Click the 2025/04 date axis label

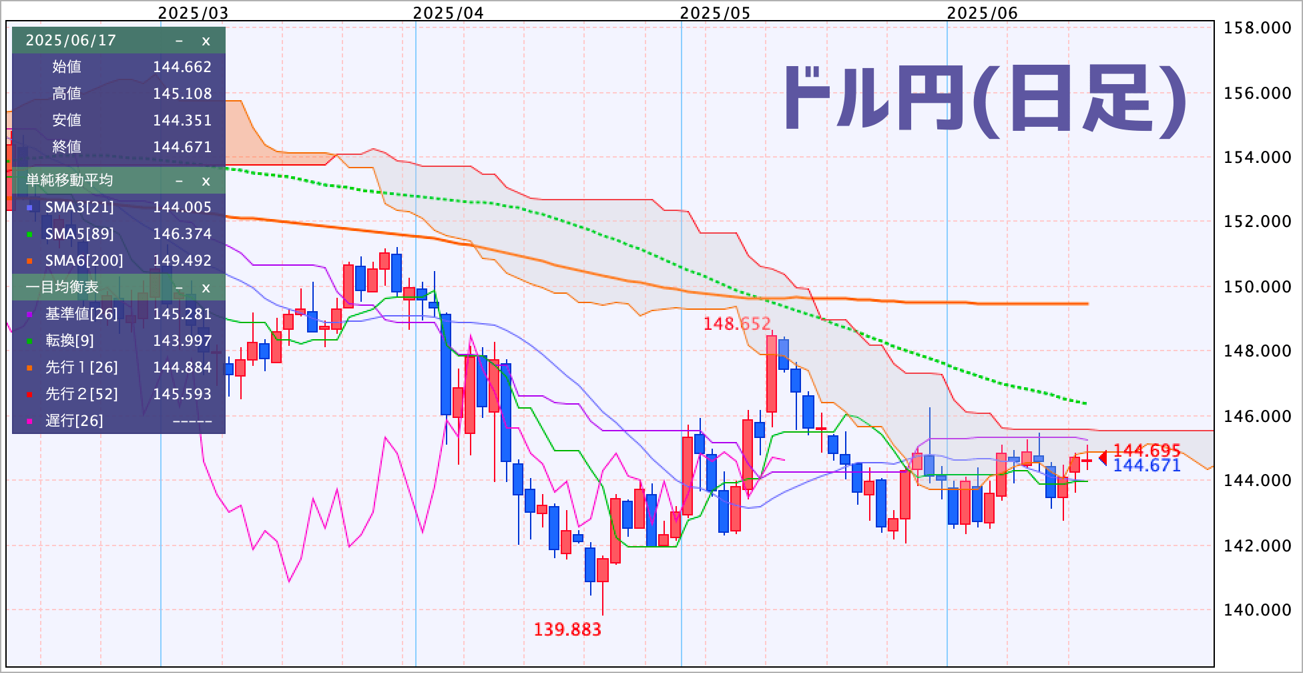coord(448,13)
